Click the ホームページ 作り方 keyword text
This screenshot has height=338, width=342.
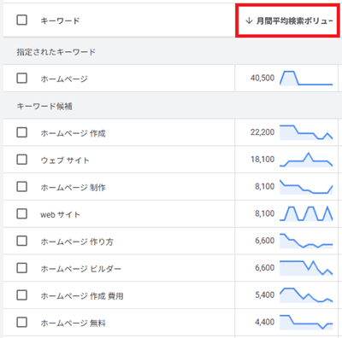pyautogui.click(x=77, y=242)
